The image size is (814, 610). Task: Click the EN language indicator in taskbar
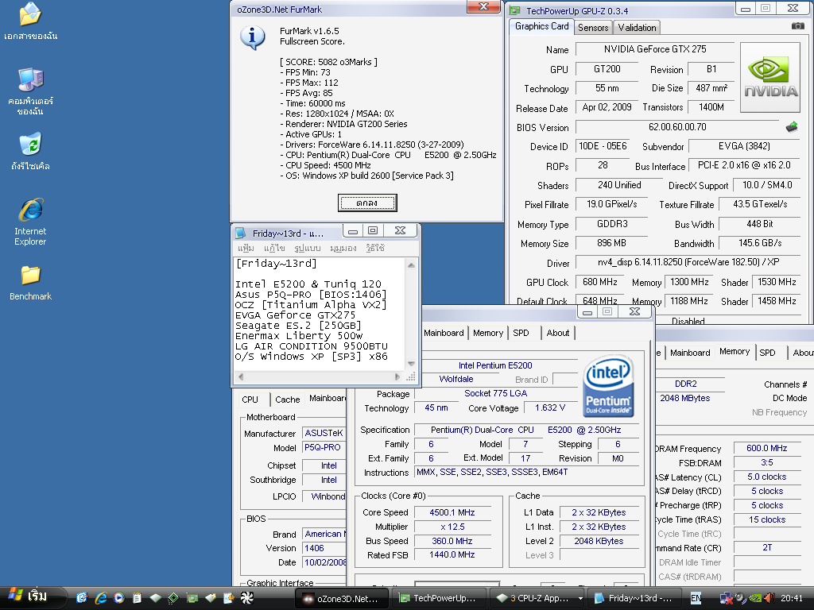[x=696, y=598]
